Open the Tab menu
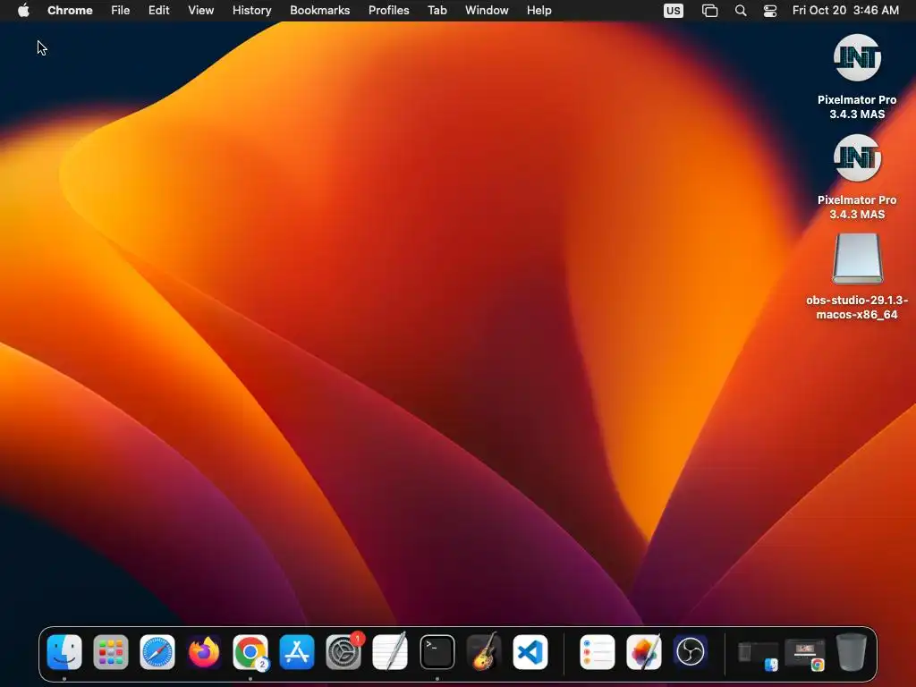 [x=437, y=10]
